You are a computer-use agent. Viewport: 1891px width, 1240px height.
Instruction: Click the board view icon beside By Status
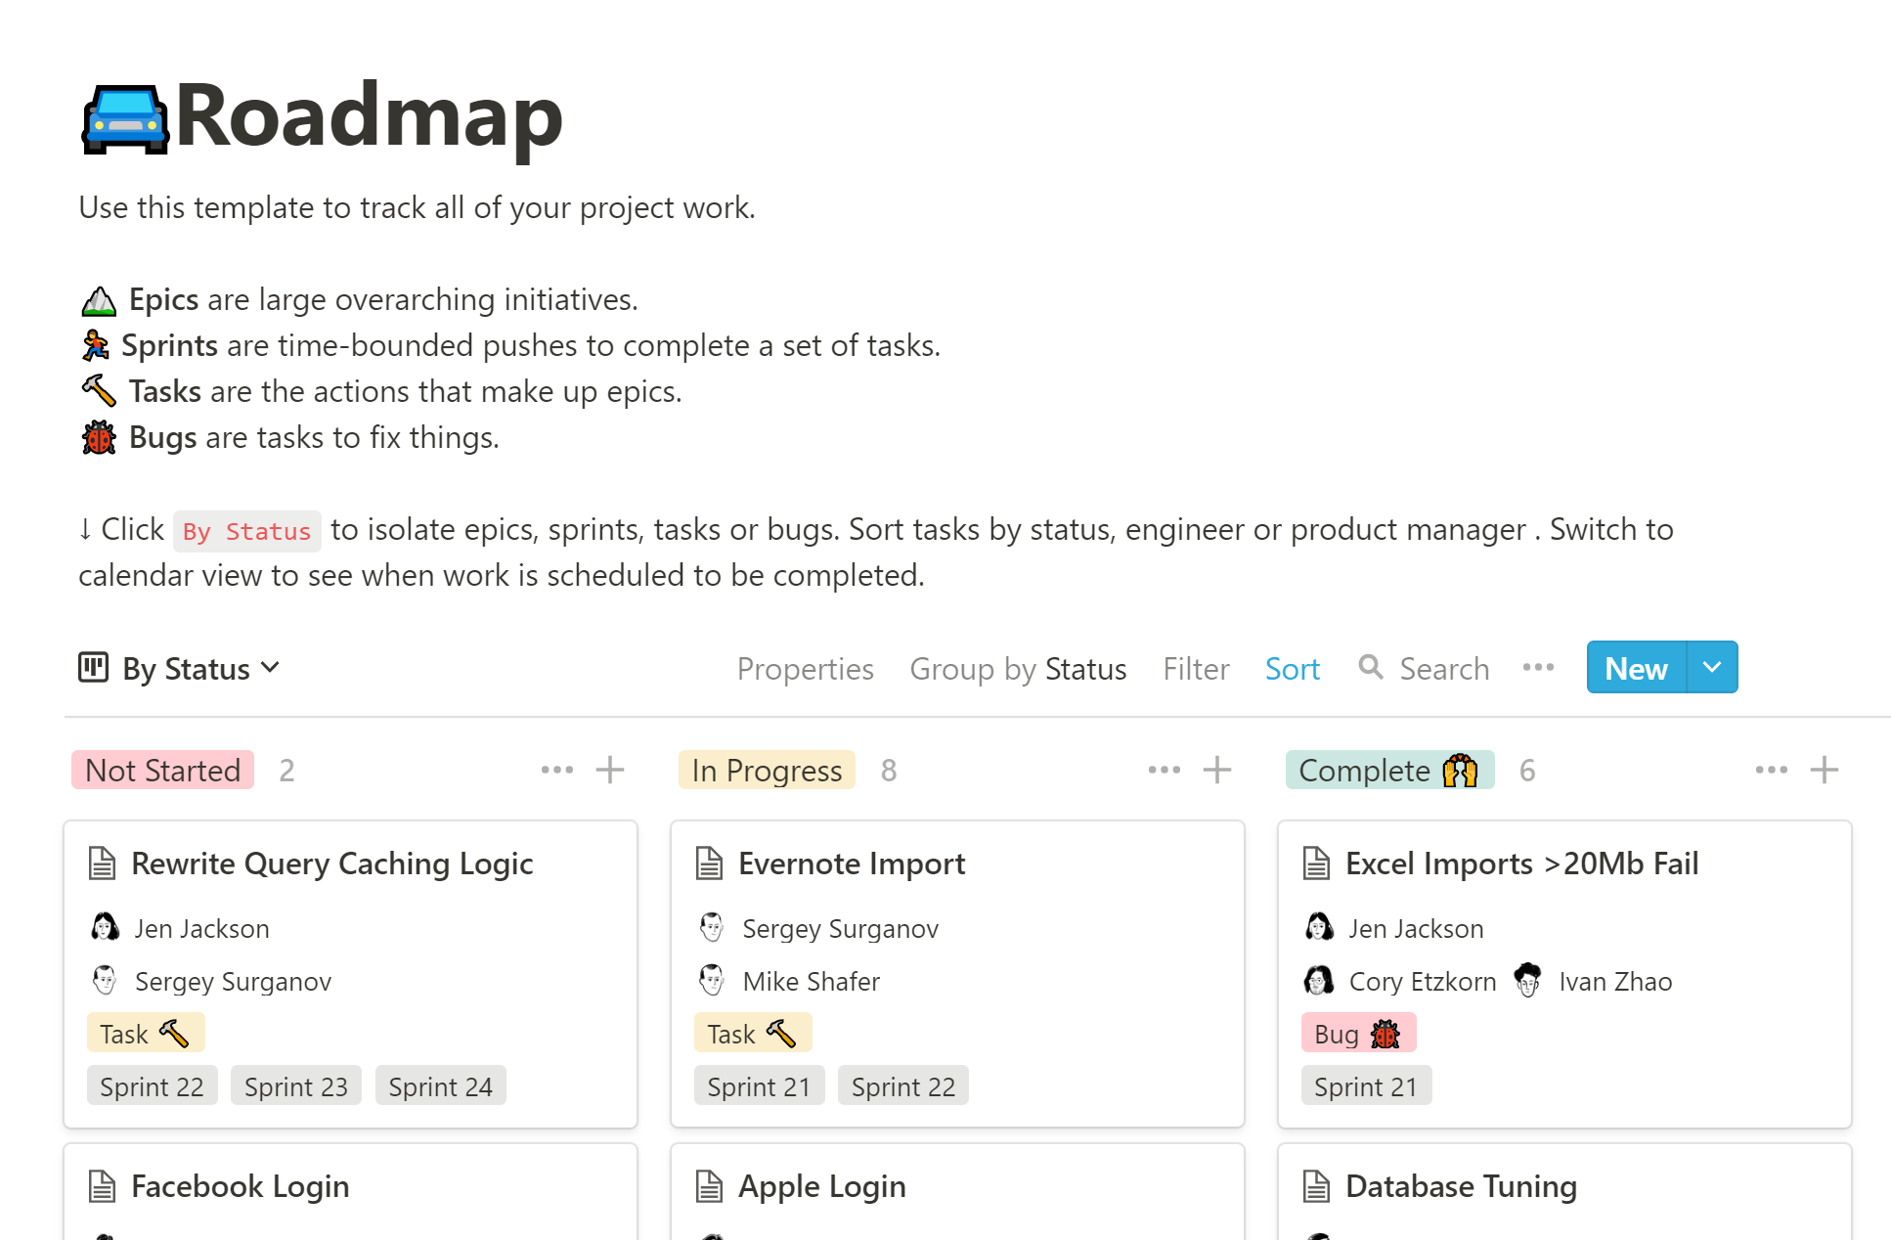pos(93,668)
